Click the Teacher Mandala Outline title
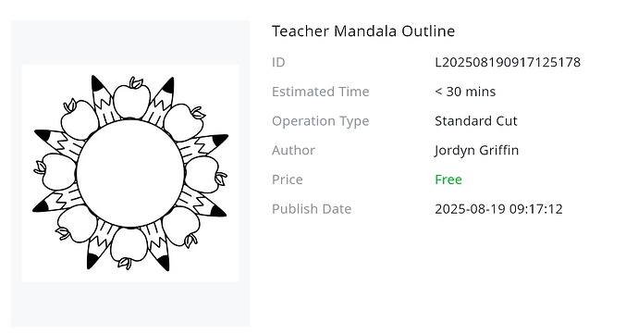Viewport: 638px width, 334px height. 363,31
